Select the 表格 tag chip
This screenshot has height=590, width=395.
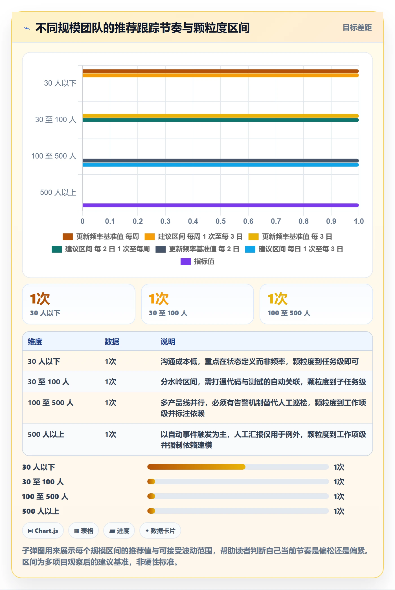[84, 531]
